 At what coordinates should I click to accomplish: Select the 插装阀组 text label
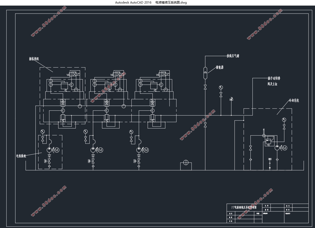34,59
